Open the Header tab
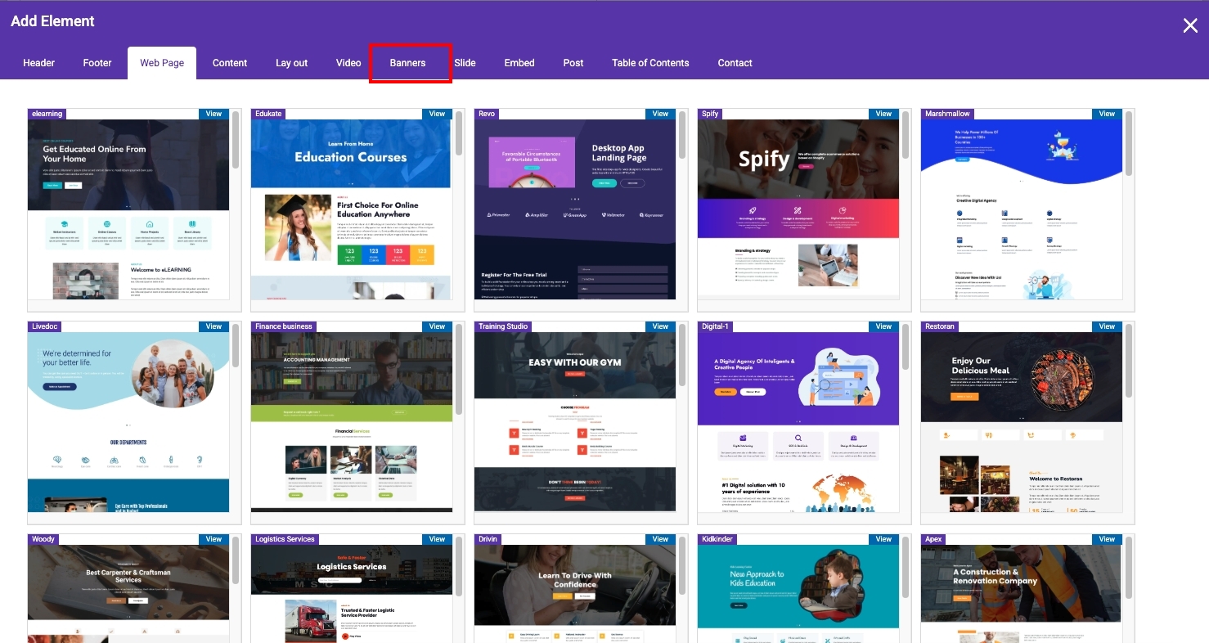1209x643 pixels. coord(39,63)
